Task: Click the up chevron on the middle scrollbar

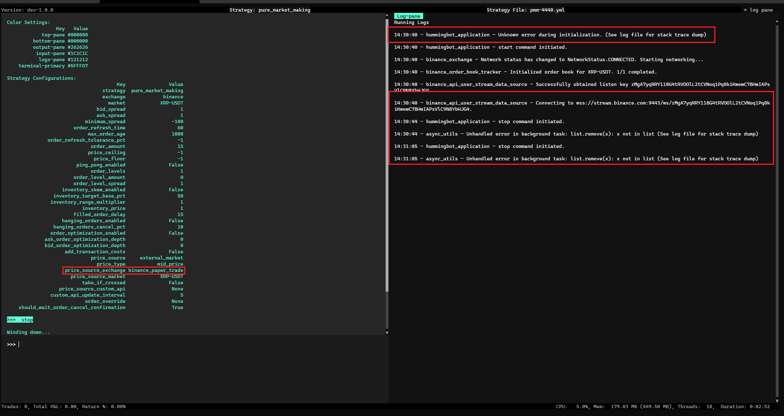Action: (x=386, y=15)
